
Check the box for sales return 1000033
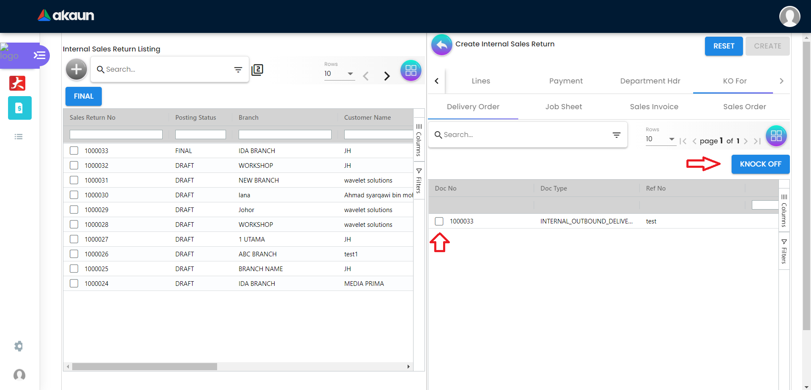point(74,151)
